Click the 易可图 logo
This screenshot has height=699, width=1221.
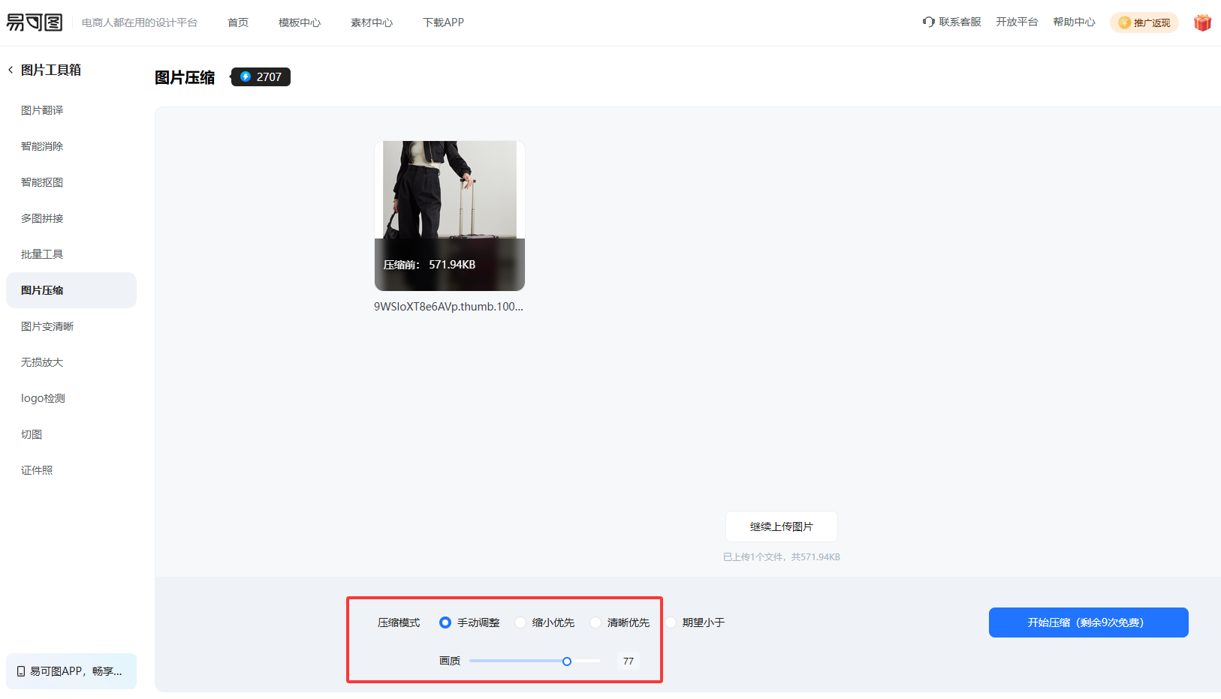(x=35, y=22)
